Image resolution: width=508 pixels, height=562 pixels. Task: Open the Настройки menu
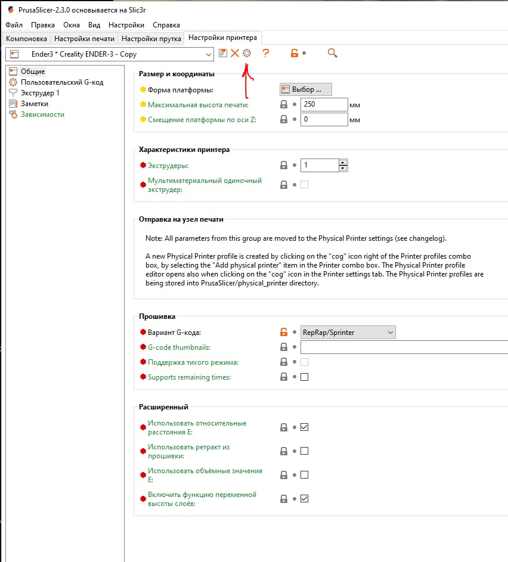pyautogui.click(x=126, y=24)
